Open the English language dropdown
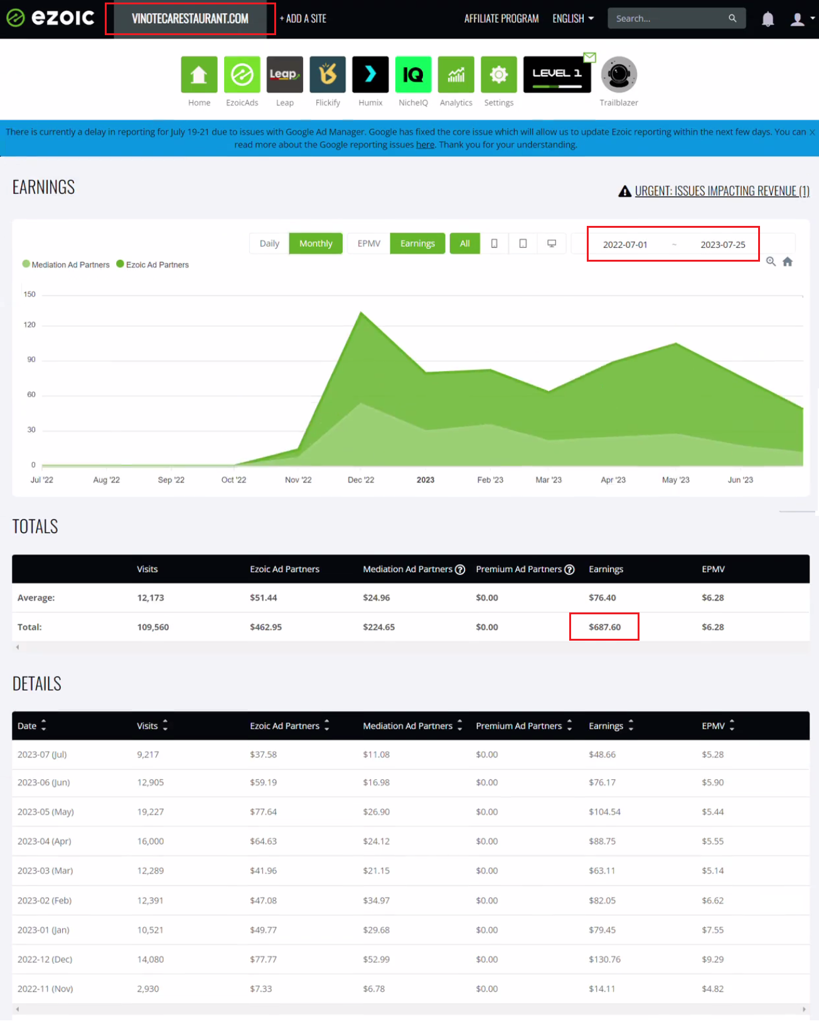 pos(573,19)
